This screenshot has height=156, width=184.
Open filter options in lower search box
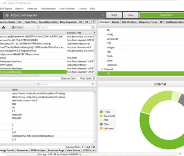coord(93,84)
